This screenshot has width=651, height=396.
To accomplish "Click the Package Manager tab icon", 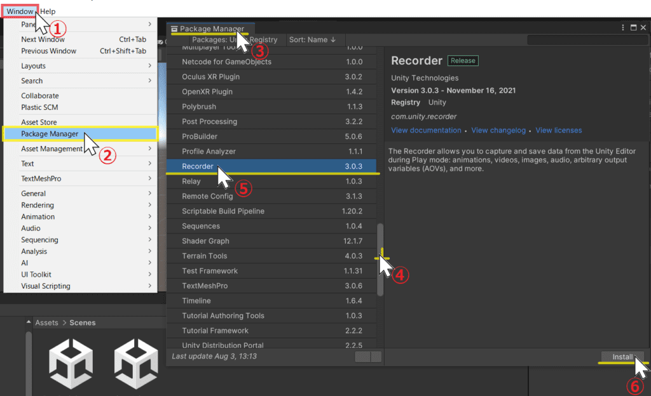I will coord(174,29).
